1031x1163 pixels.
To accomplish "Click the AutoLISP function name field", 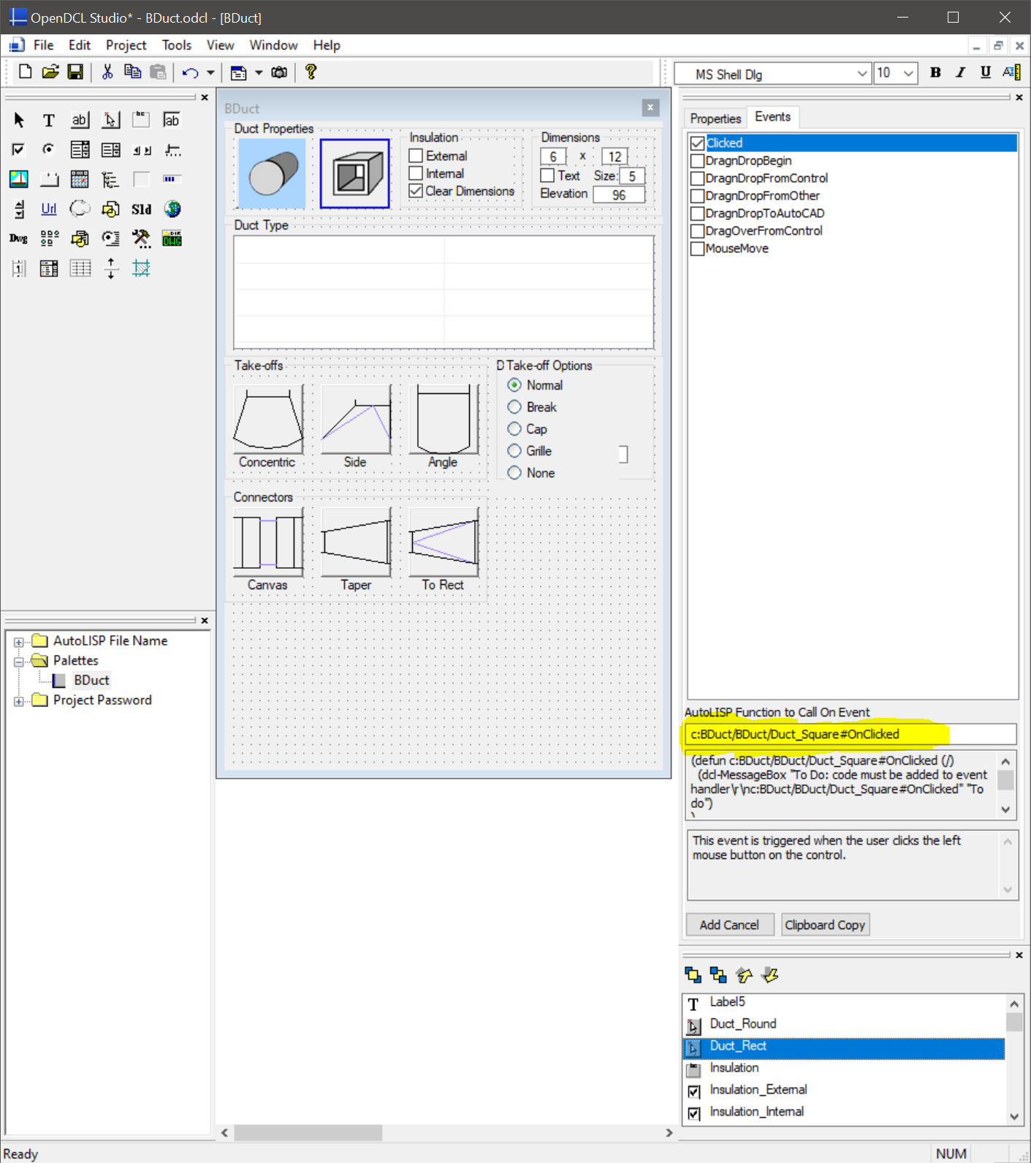I will click(x=851, y=734).
